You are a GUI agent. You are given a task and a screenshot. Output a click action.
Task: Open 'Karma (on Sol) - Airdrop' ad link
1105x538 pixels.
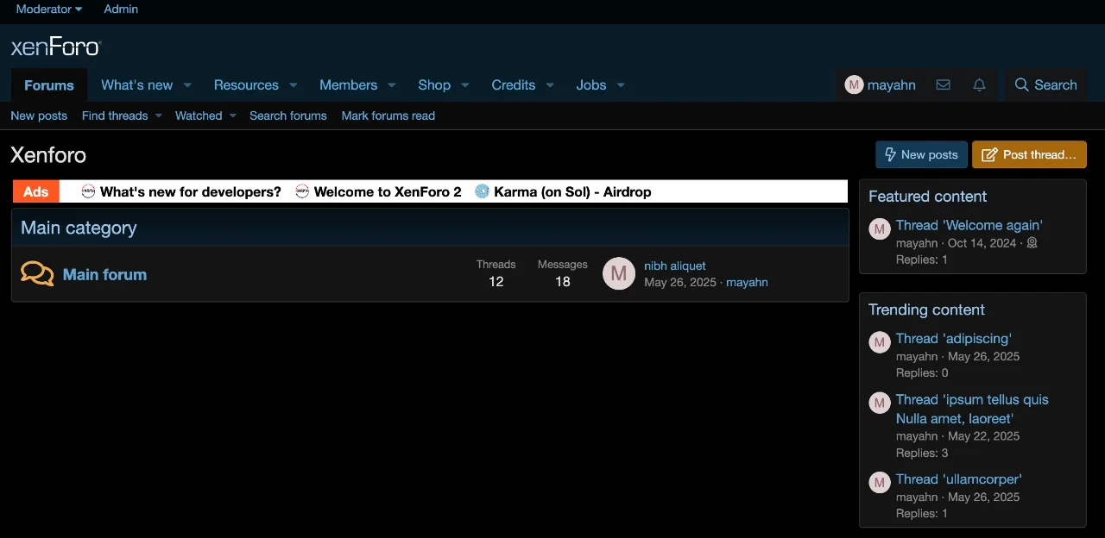click(x=571, y=191)
